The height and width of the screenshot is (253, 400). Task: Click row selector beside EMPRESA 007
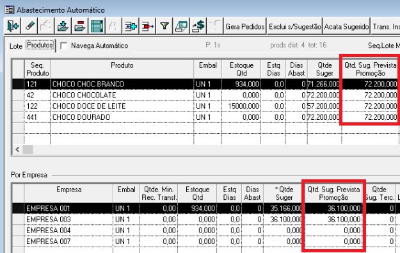click(x=18, y=241)
